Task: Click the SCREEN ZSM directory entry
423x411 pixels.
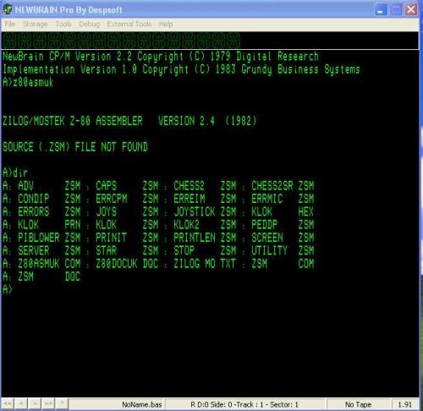Action: tap(283, 238)
